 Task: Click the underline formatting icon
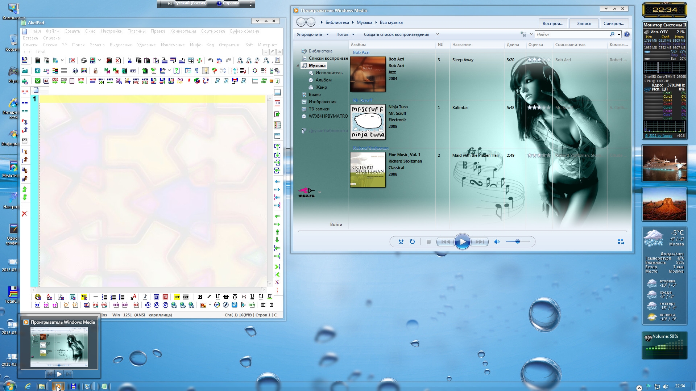217,297
